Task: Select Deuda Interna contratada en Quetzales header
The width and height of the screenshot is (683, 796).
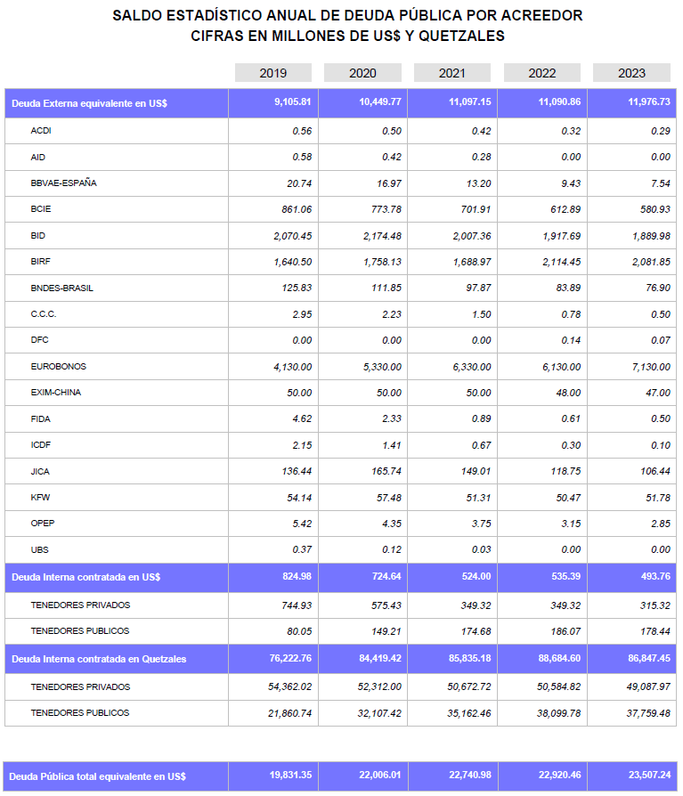Action: 99,659
